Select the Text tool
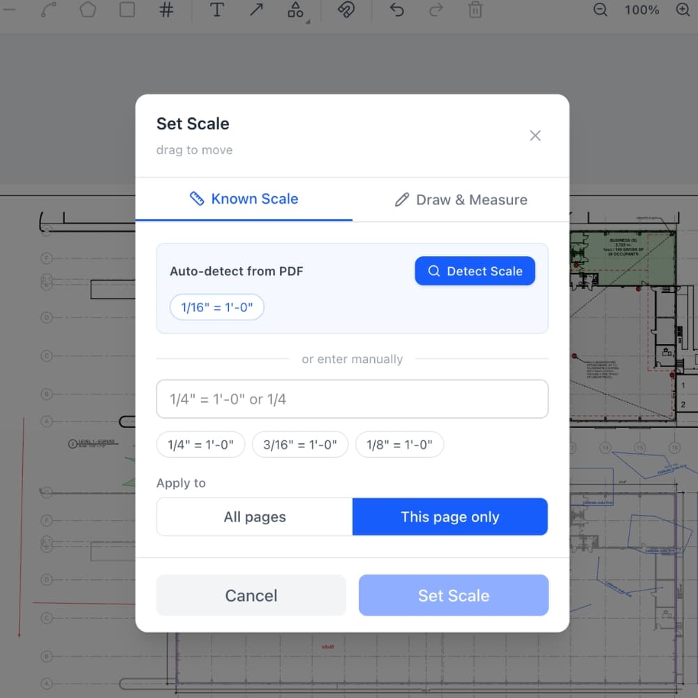Viewport: 698px width, 698px height. 217,10
